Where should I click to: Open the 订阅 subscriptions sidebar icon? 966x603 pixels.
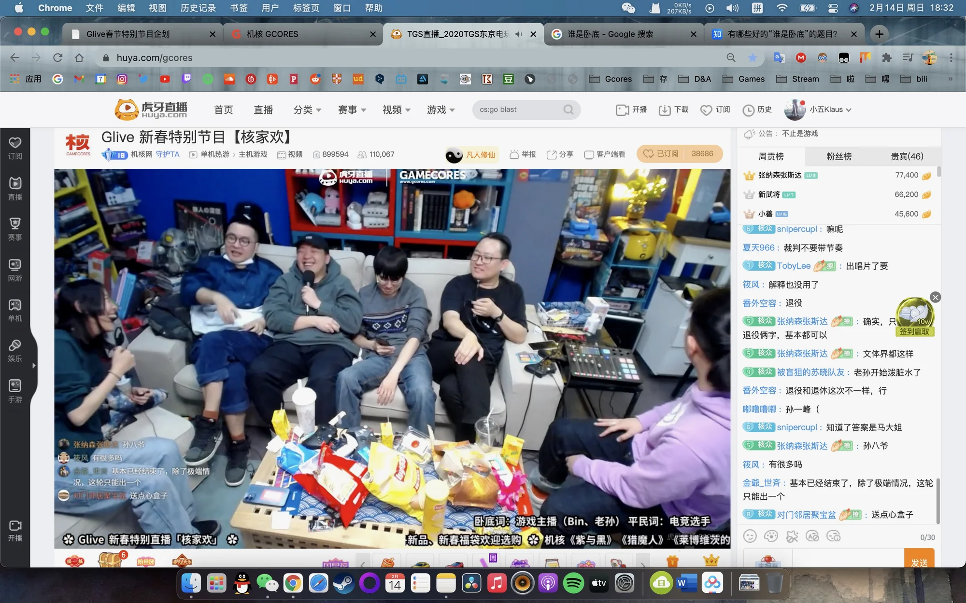15,148
